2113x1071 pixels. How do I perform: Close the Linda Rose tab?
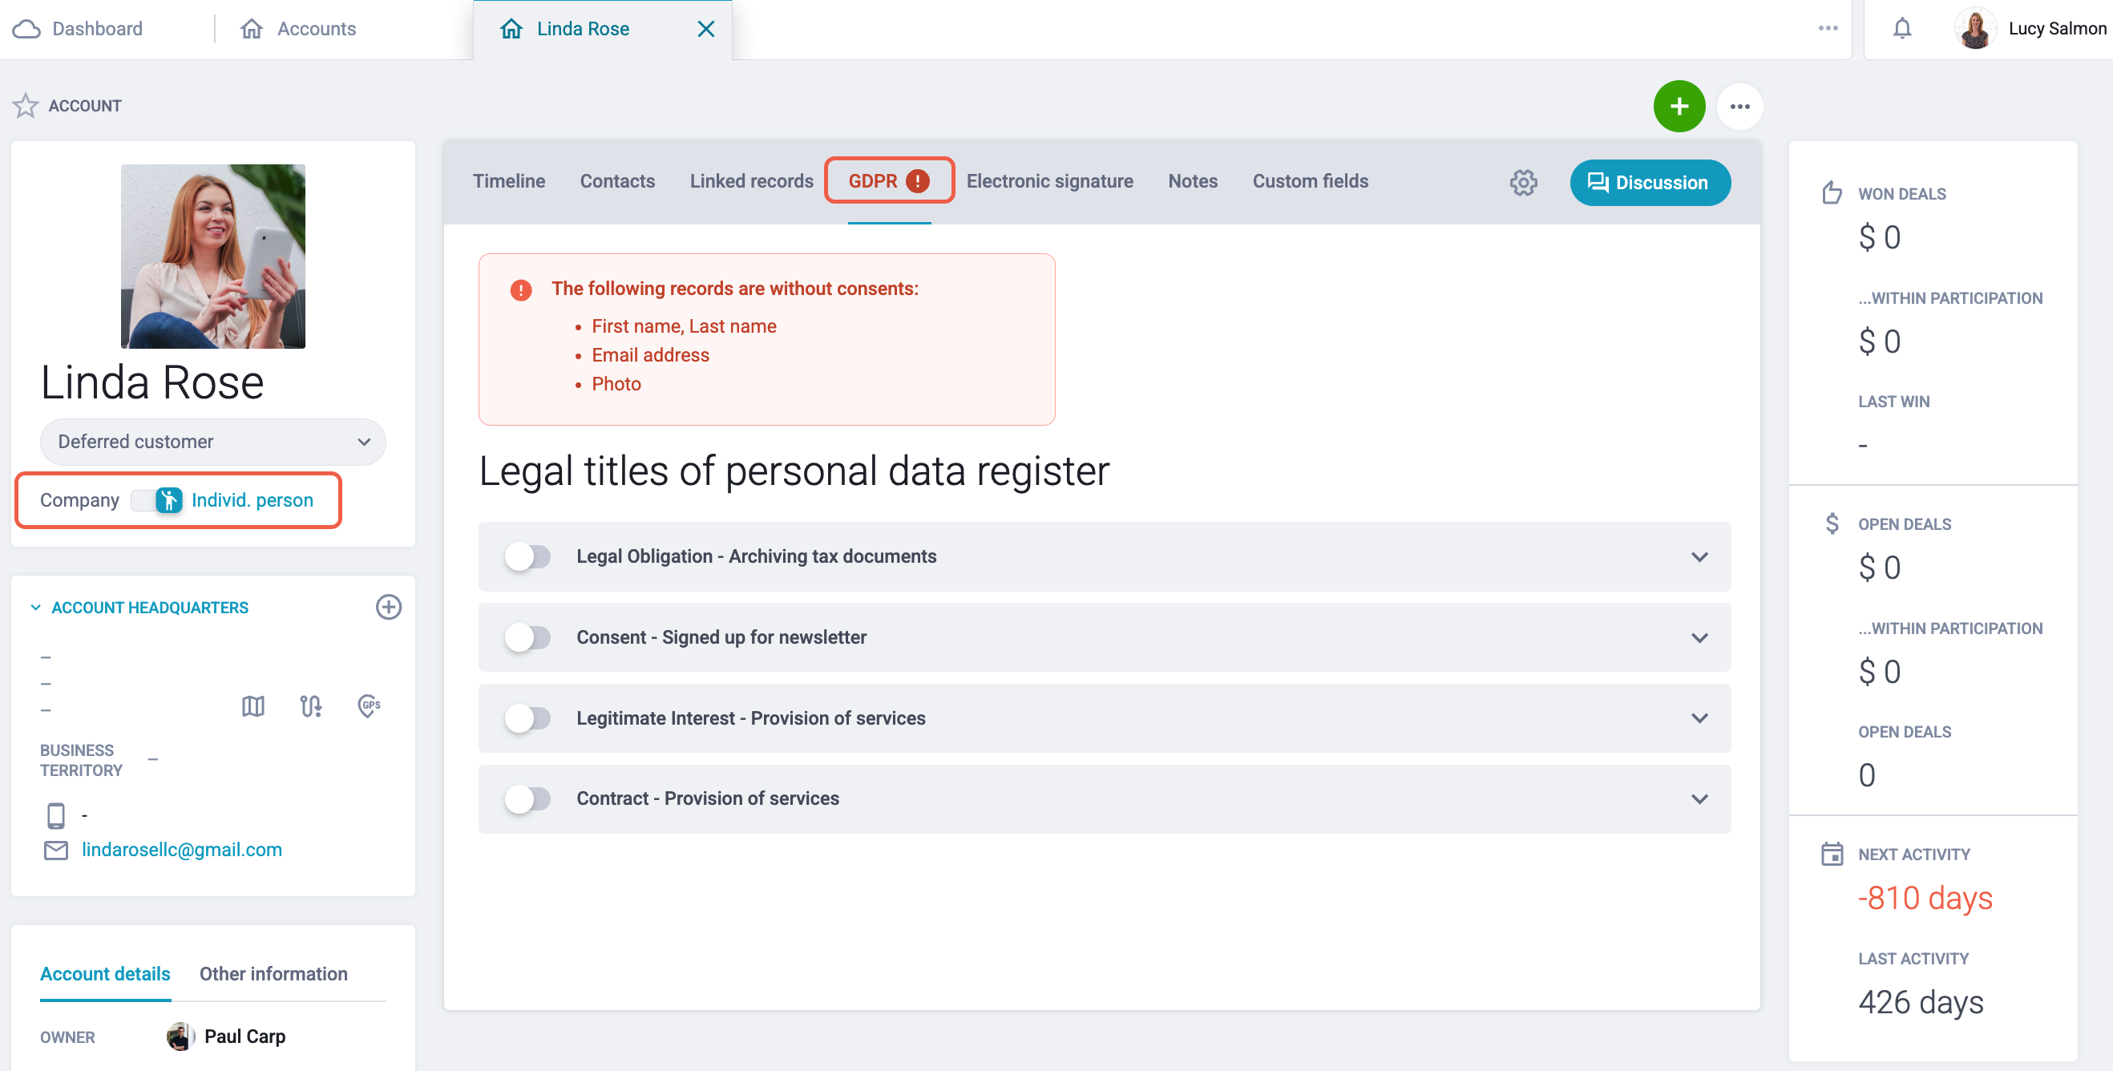click(x=705, y=29)
